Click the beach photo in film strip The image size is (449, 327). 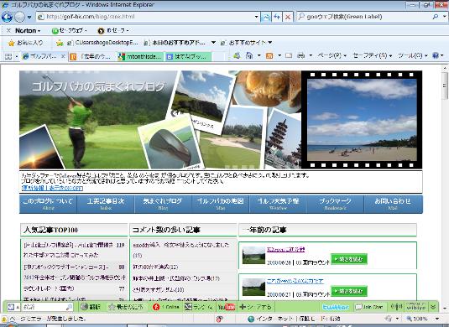(362, 120)
